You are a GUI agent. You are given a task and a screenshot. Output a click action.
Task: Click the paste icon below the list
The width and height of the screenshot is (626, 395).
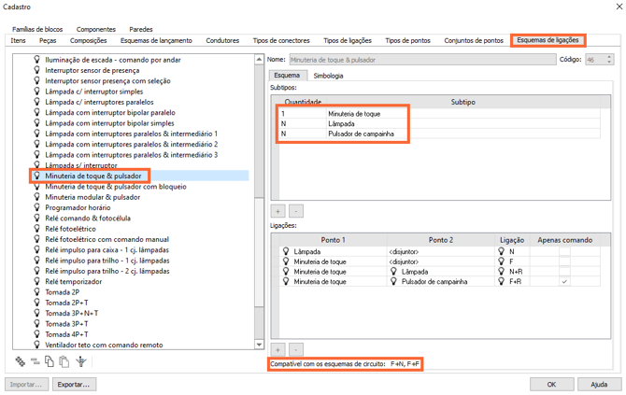click(x=64, y=361)
